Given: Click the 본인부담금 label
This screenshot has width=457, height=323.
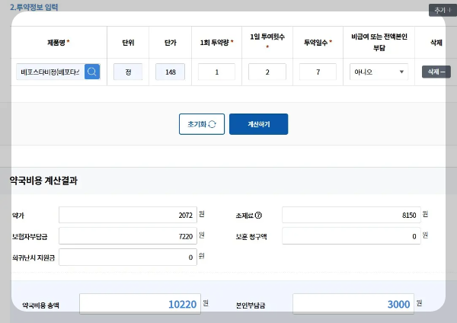Looking at the screenshot, I should click(x=251, y=305).
